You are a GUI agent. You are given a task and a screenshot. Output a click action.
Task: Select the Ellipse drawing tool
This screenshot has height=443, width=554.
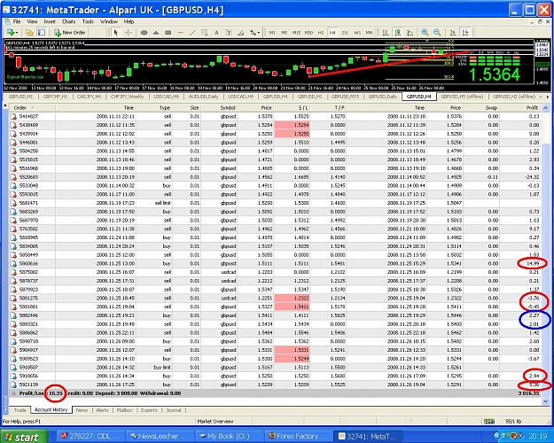pyautogui.click(x=144, y=33)
